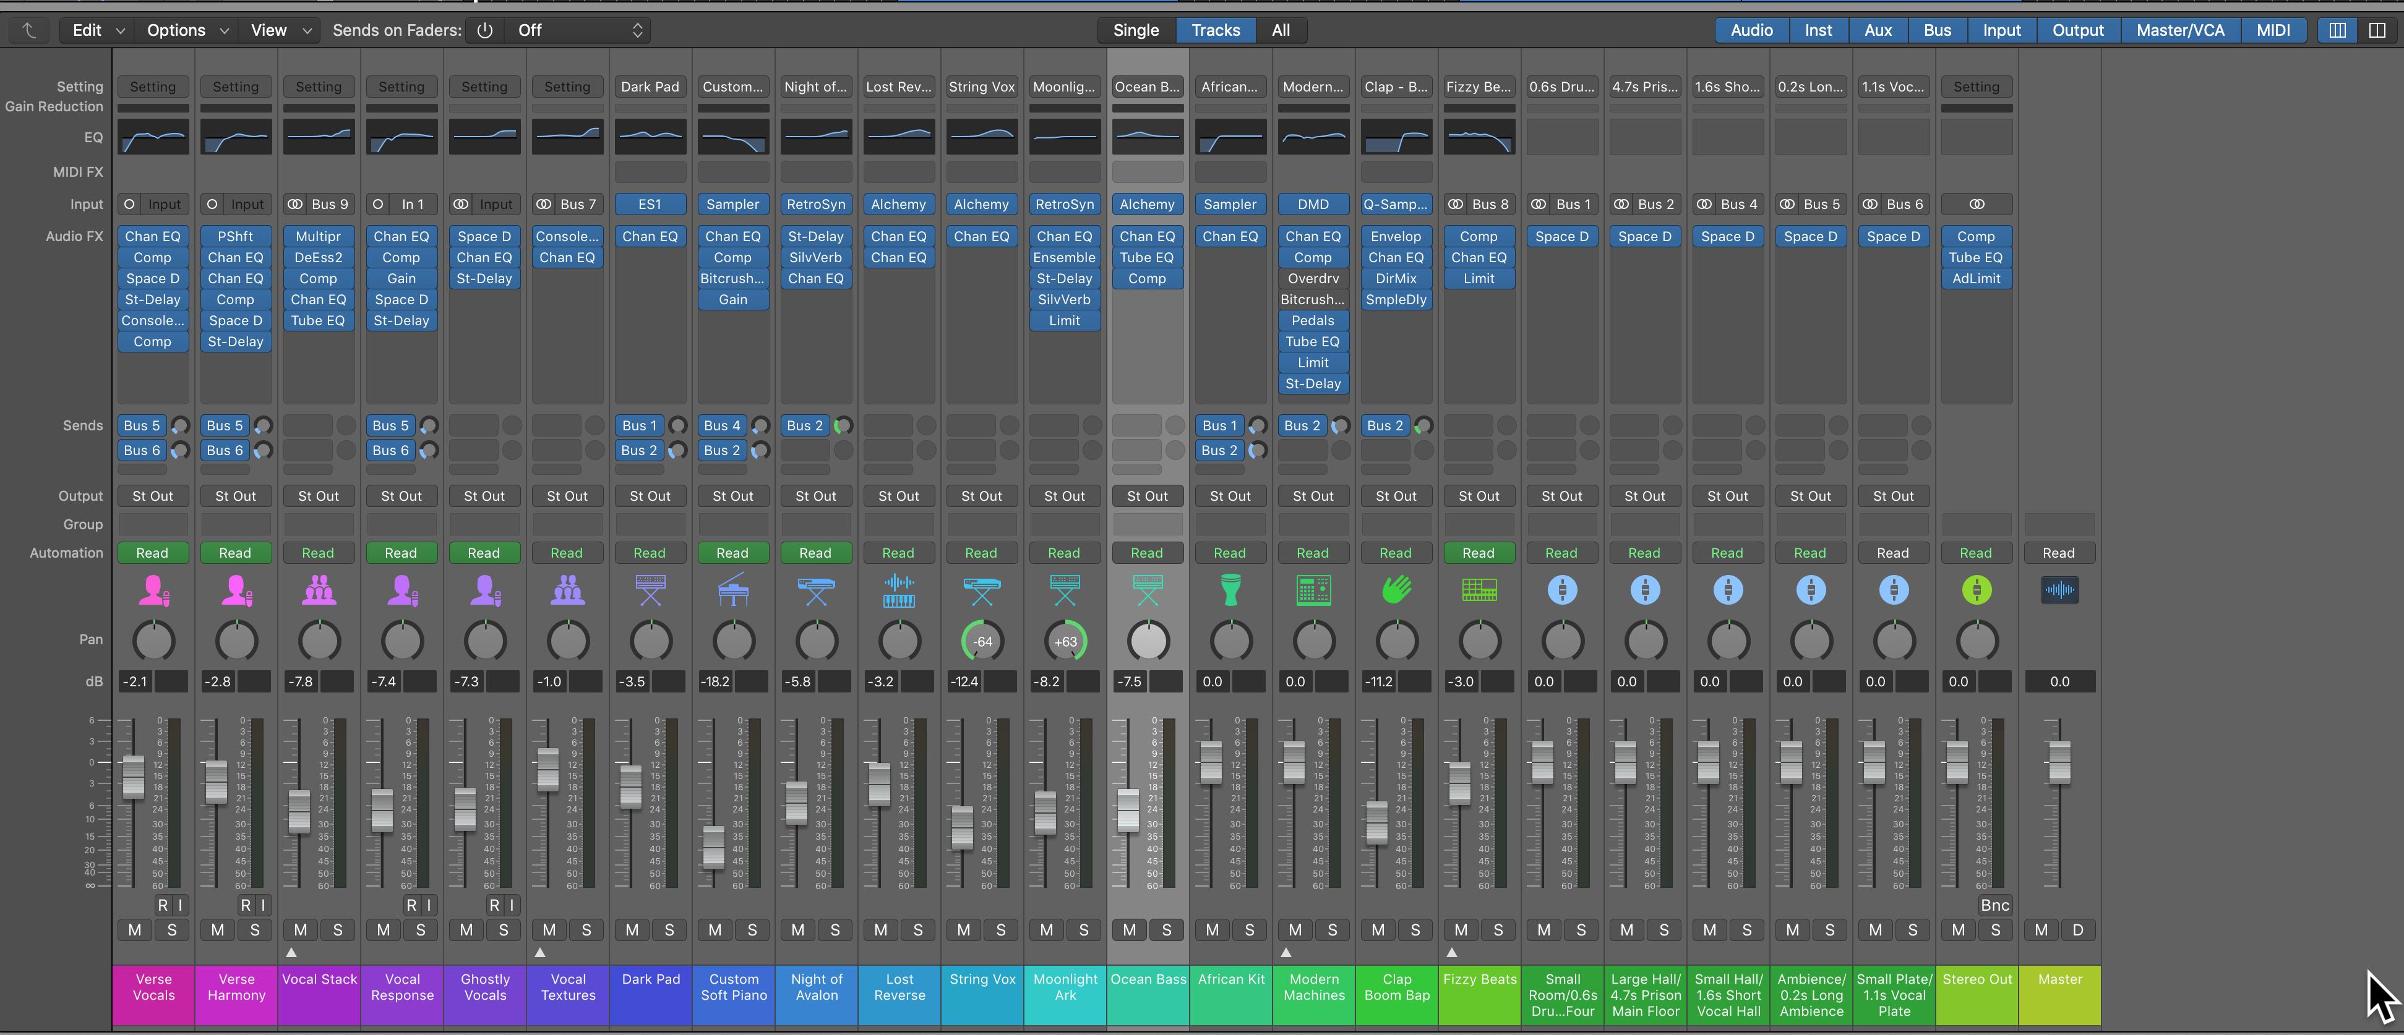Click the Bnc button on Stereo Out
2404x1035 pixels.
(x=1994, y=905)
